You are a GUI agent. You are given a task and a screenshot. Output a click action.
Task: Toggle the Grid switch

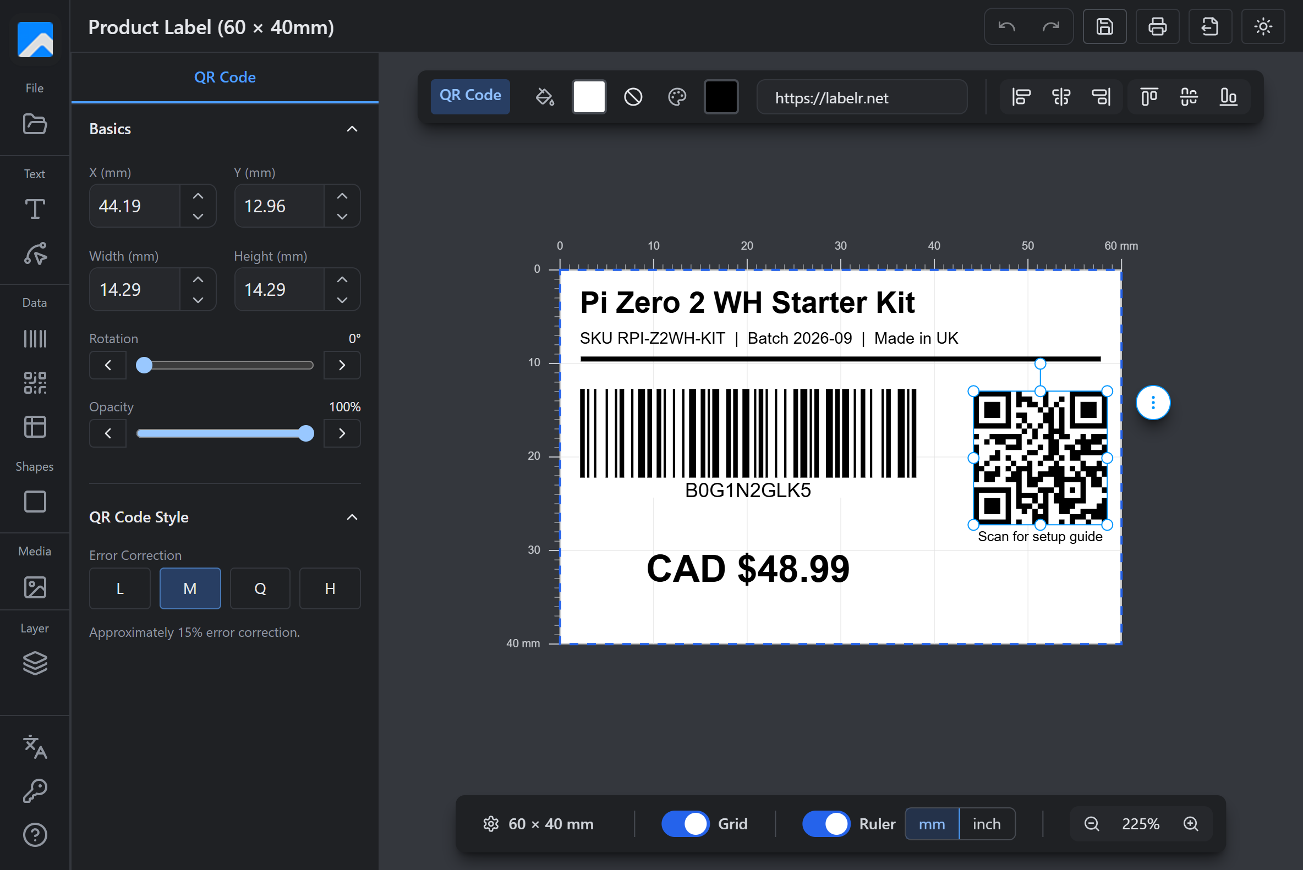(685, 823)
